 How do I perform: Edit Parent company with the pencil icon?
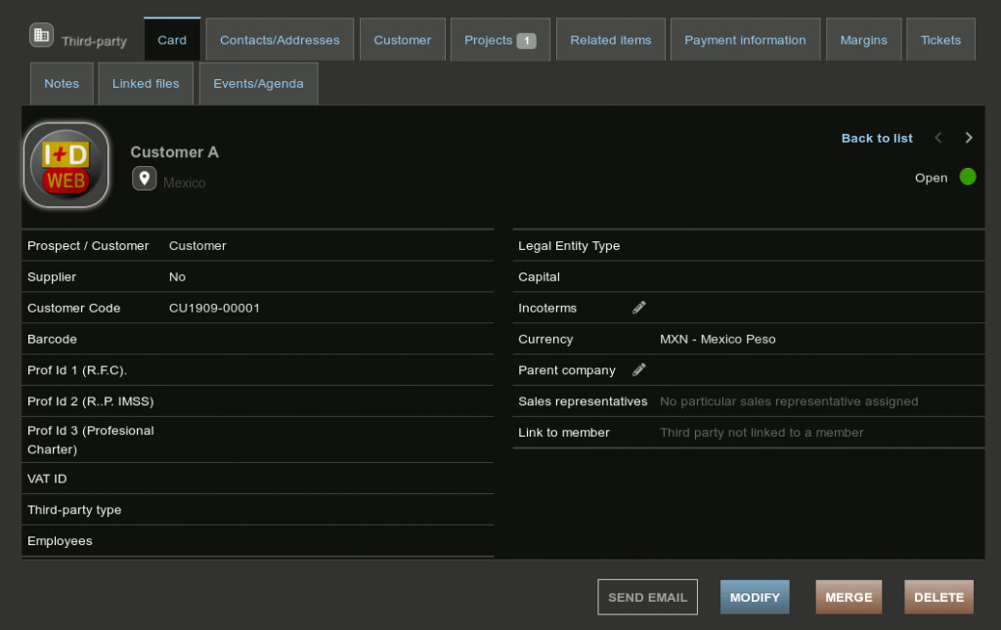click(x=639, y=370)
